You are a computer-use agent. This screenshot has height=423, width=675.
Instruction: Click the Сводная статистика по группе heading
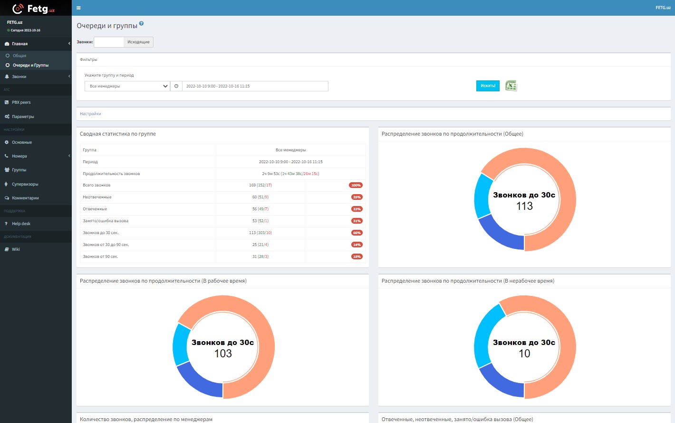tap(118, 134)
